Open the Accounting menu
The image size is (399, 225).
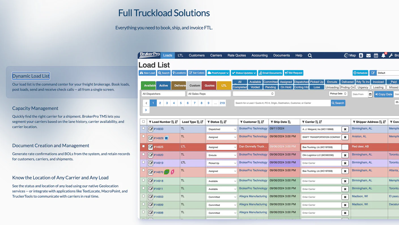[x=259, y=55]
